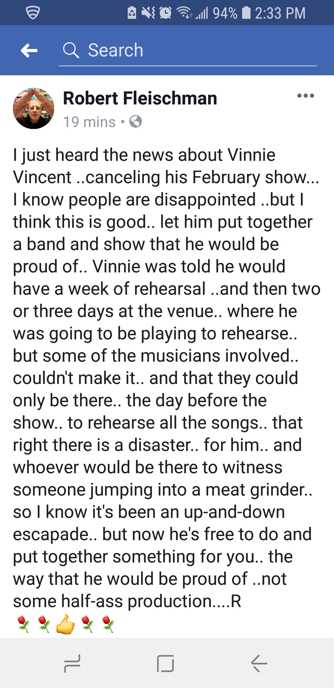Screen dimensions: 334x688
Task: Tap the thumbs-up emoji in the post
Action: click(66, 624)
